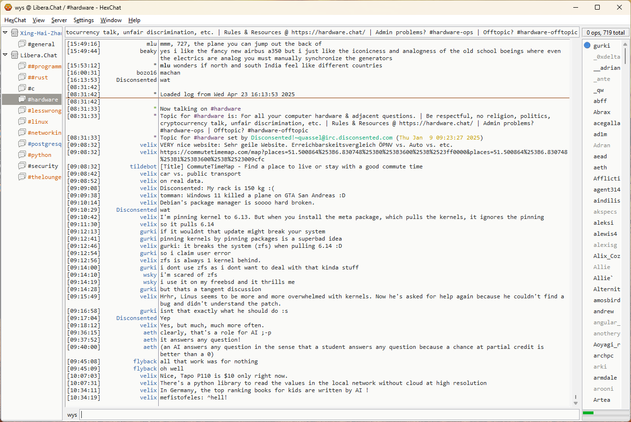This screenshot has width=631, height=422.
Task: Open the Settings menu
Action: pos(84,20)
